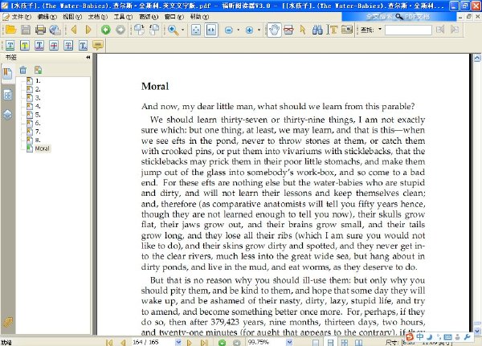Jump to first page in status bar
The image size is (482, 346).
(108, 342)
